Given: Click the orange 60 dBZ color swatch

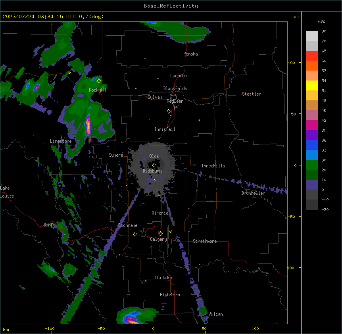Looking at the screenshot, I should [312, 65].
